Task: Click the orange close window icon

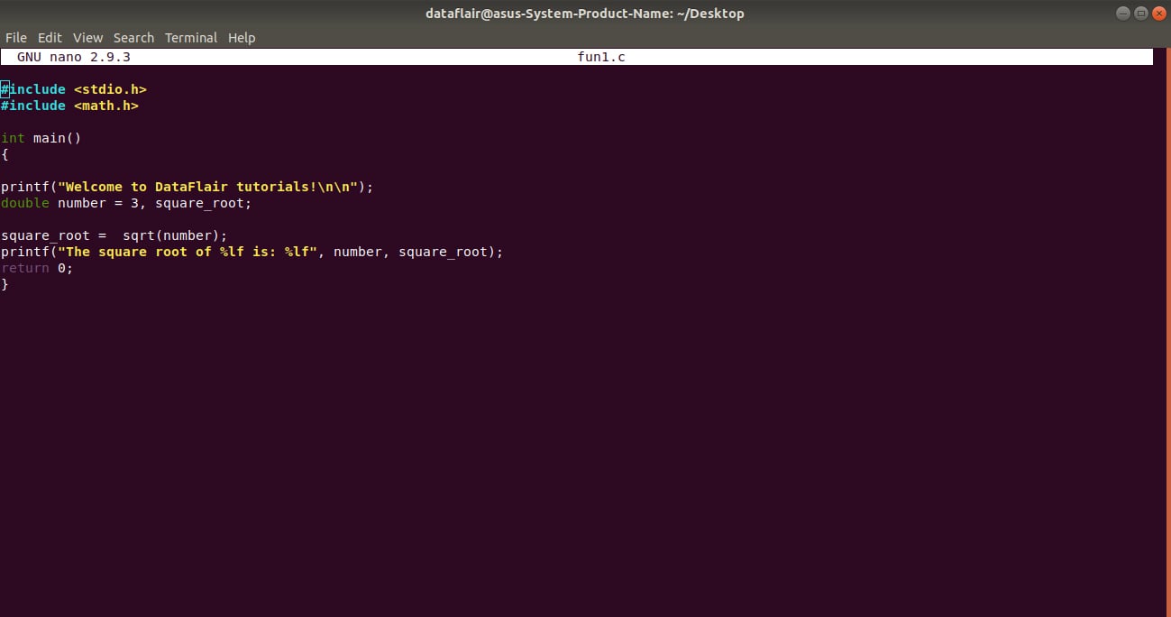Action: 1158,13
